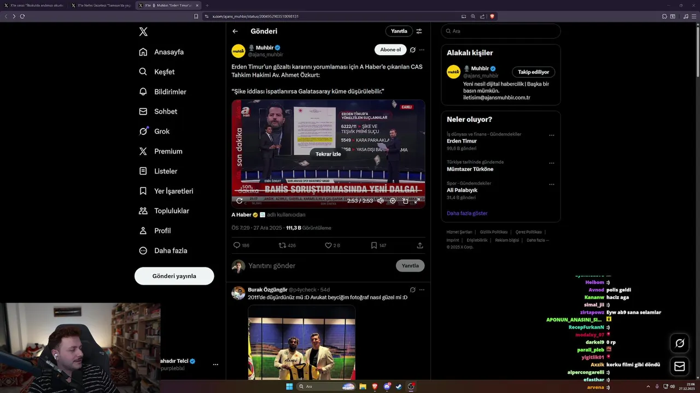Mute the video with the speaker icon
The height and width of the screenshot is (393, 700).
coord(381,201)
